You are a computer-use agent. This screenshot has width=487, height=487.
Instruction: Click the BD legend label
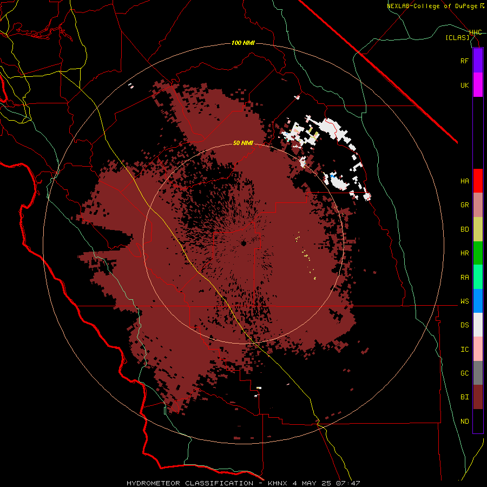464,229
